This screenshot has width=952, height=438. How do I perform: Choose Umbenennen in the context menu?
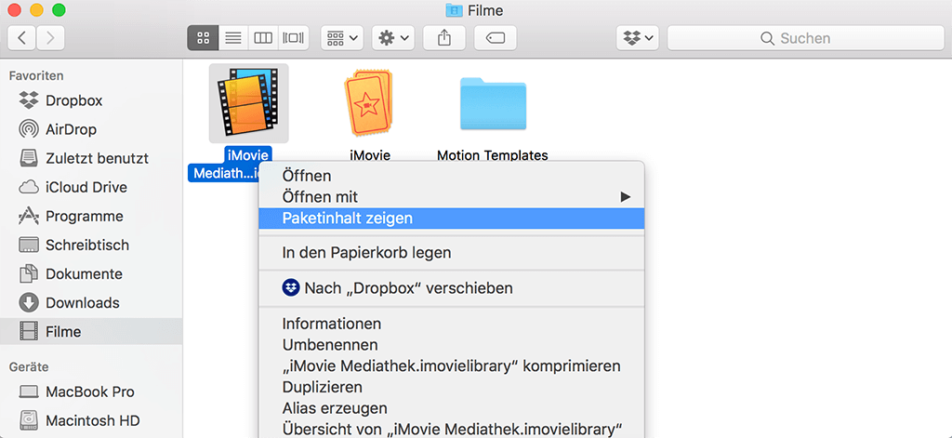click(451, 345)
